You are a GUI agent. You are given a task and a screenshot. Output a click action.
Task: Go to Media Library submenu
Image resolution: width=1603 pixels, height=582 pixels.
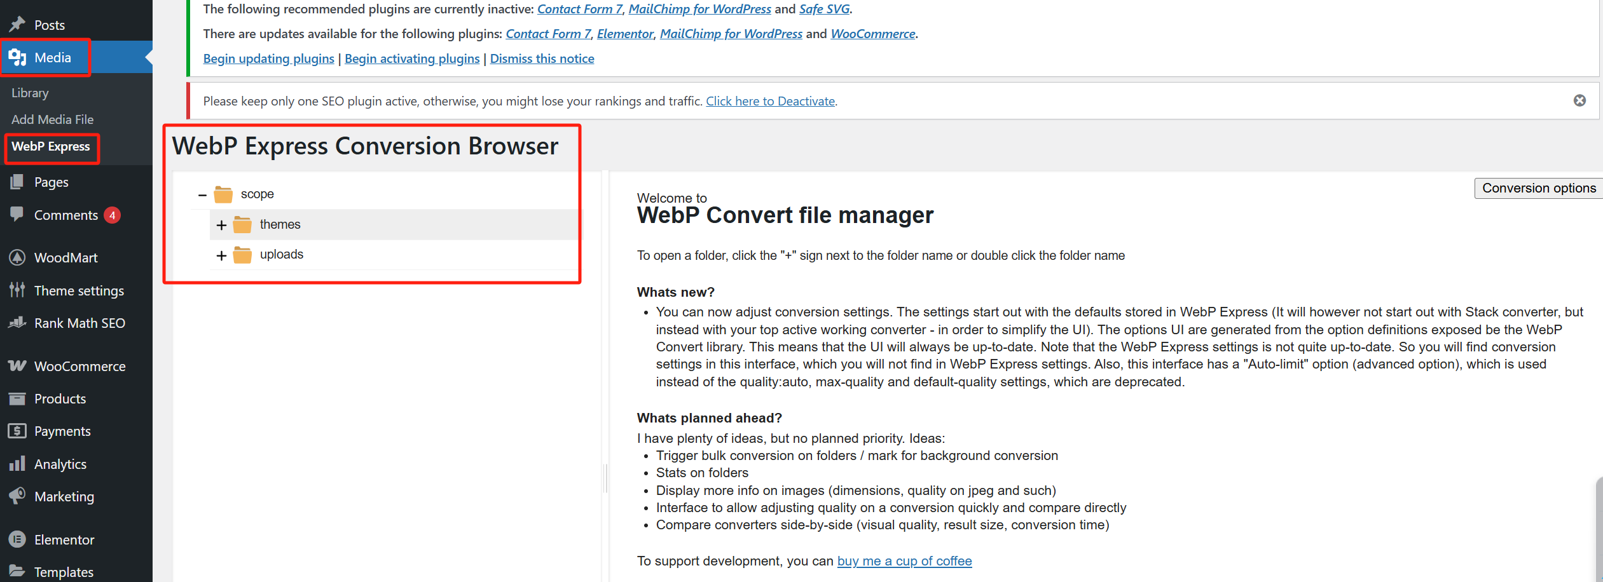coord(30,93)
